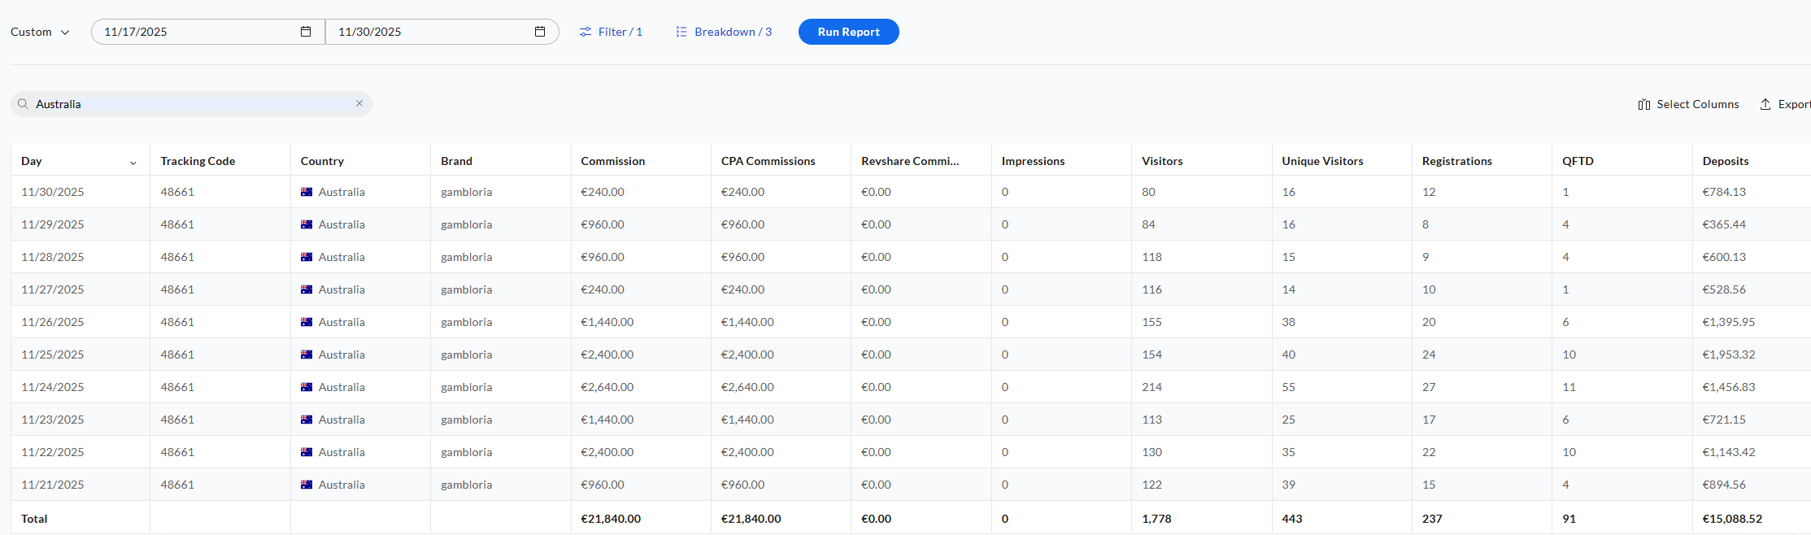
Task: Open the end date calendar picker icon
Action: [540, 32]
